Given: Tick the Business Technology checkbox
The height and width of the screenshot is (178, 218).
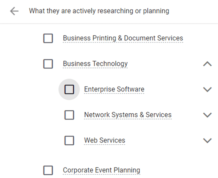Looking at the screenshot, I should coord(48,64).
